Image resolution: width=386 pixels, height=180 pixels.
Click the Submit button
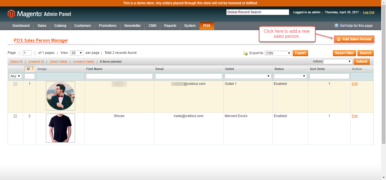coord(362,62)
